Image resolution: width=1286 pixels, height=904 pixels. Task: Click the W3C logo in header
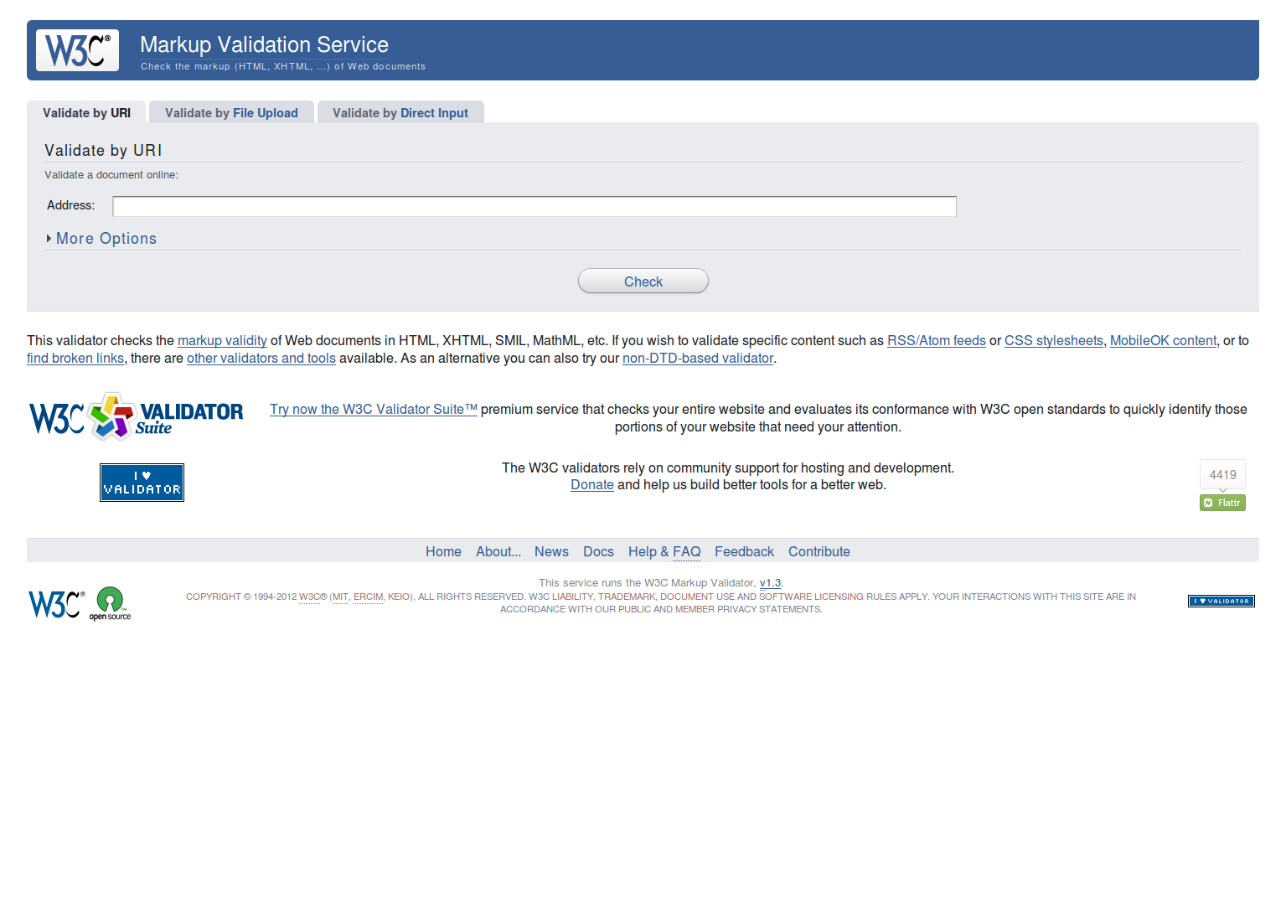pyautogui.click(x=77, y=50)
